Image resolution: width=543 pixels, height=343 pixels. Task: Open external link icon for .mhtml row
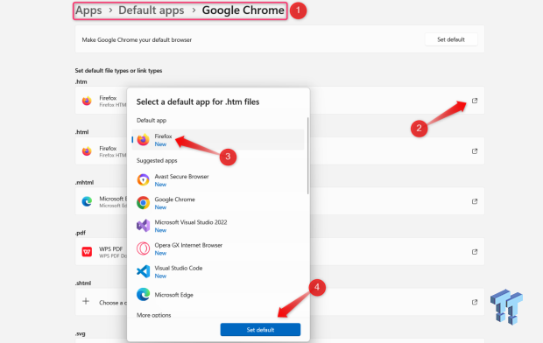475,201
